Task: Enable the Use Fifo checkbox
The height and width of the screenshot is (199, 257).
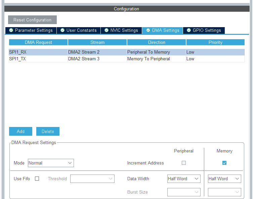Action: pyautogui.click(x=37, y=179)
